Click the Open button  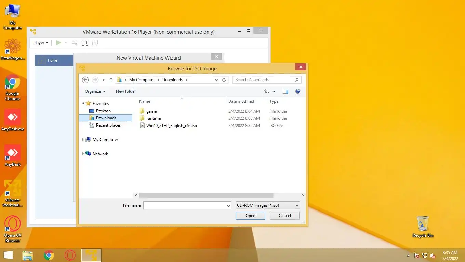pos(250,216)
